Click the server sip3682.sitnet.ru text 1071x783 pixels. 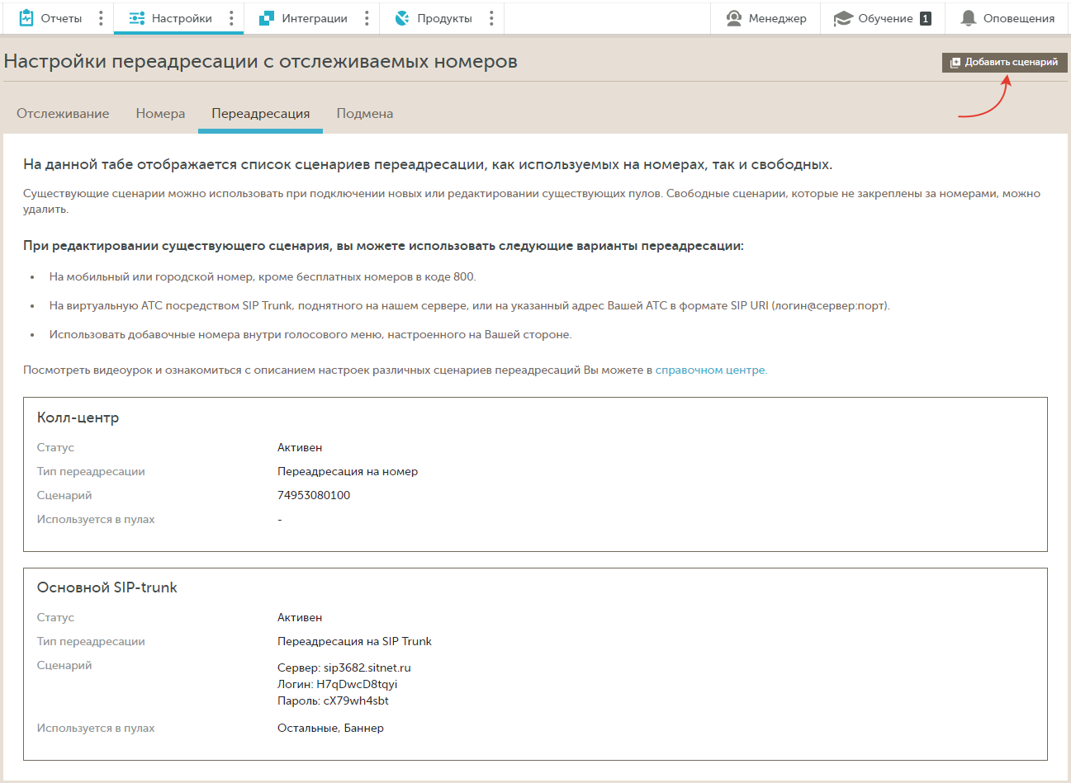344,667
